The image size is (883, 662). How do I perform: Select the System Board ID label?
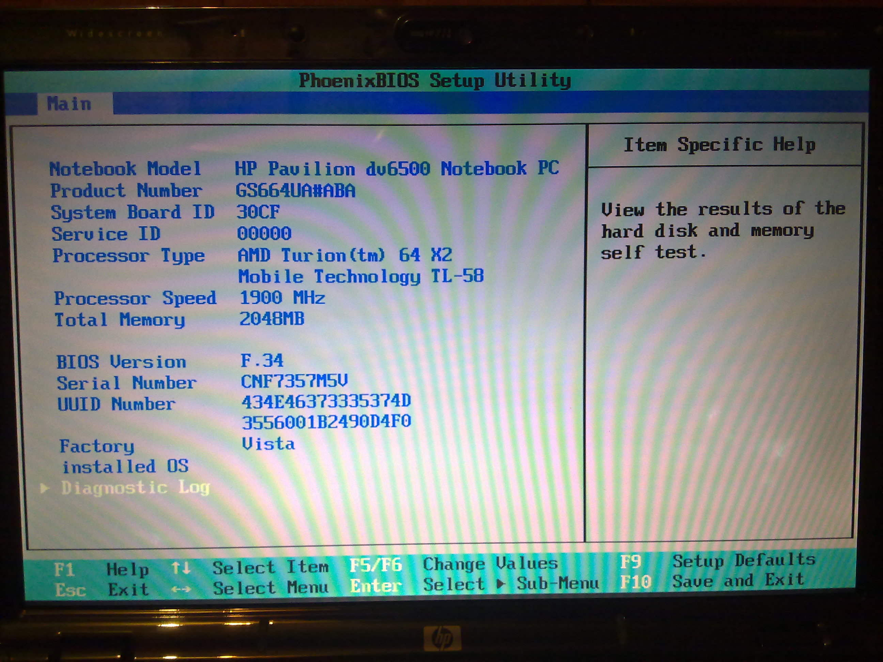pyautogui.click(x=133, y=212)
